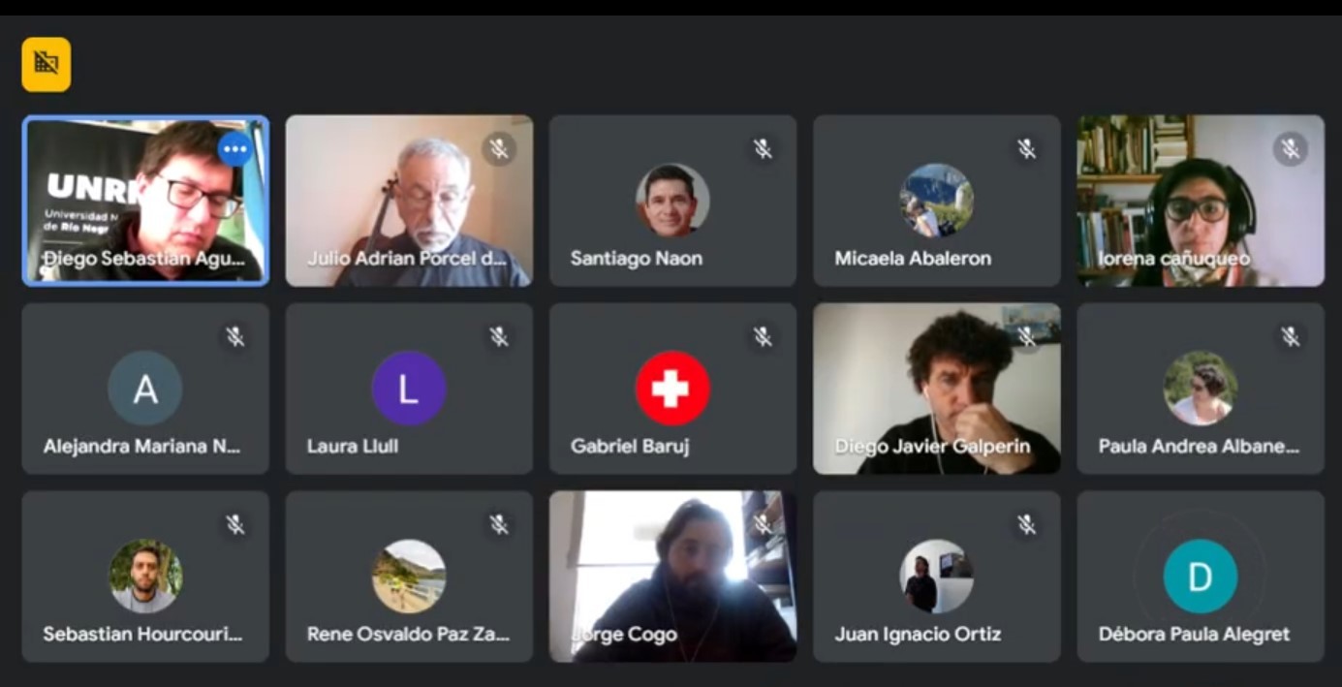1342x687 pixels.
Task: Click muted microphone icon on Julio Adrian Porcel's tile
Action: (x=499, y=149)
